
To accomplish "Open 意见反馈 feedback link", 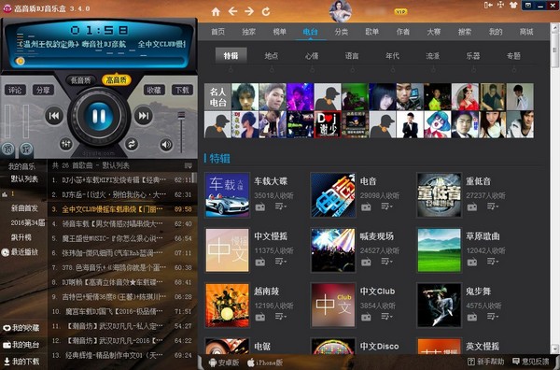I will [531, 362].
